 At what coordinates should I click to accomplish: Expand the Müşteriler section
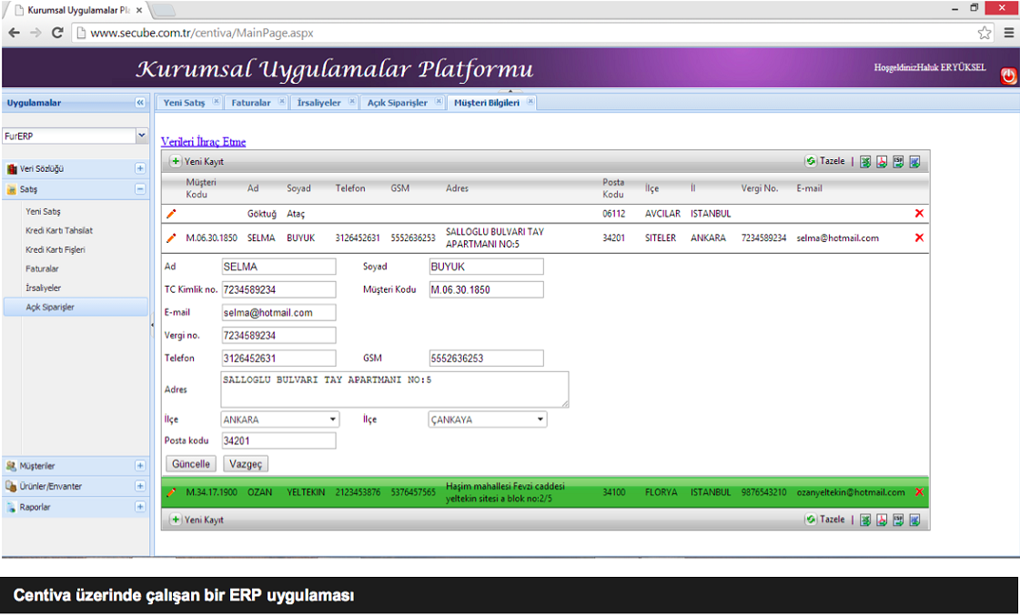pos(140,466)
